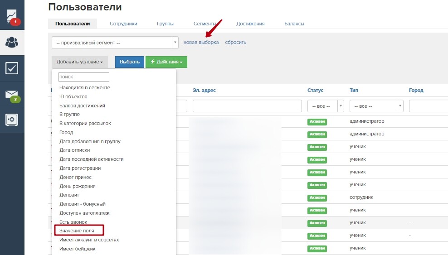This screenshot has height=255, width=448.
Task: Open the произвольный сегмент dropdown
Action: (x=115, y=43)
